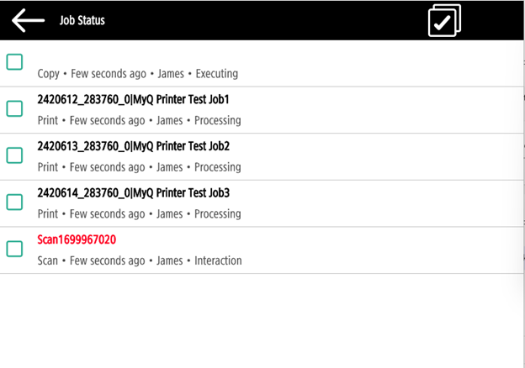Click the red Scan1699967020 job name
The image size is (525, 368).
pyautogui.click(x=77, y=239)
